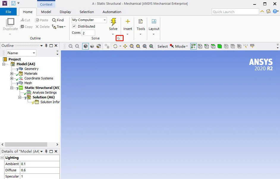The height and width of the screenshot is (179, 280).
Task: Pin the Outline panel
Action: click(x=46, y=46)
